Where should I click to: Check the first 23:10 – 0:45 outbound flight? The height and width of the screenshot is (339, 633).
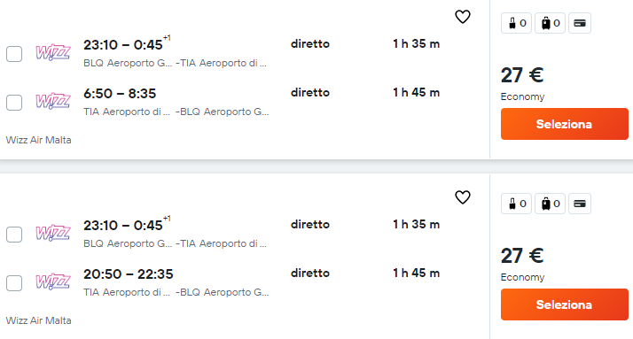(x=14, y=54)
